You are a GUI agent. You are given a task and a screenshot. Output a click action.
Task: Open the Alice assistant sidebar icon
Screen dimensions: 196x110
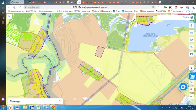(3, 99)
